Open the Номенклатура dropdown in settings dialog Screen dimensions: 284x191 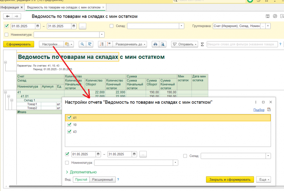175,163
